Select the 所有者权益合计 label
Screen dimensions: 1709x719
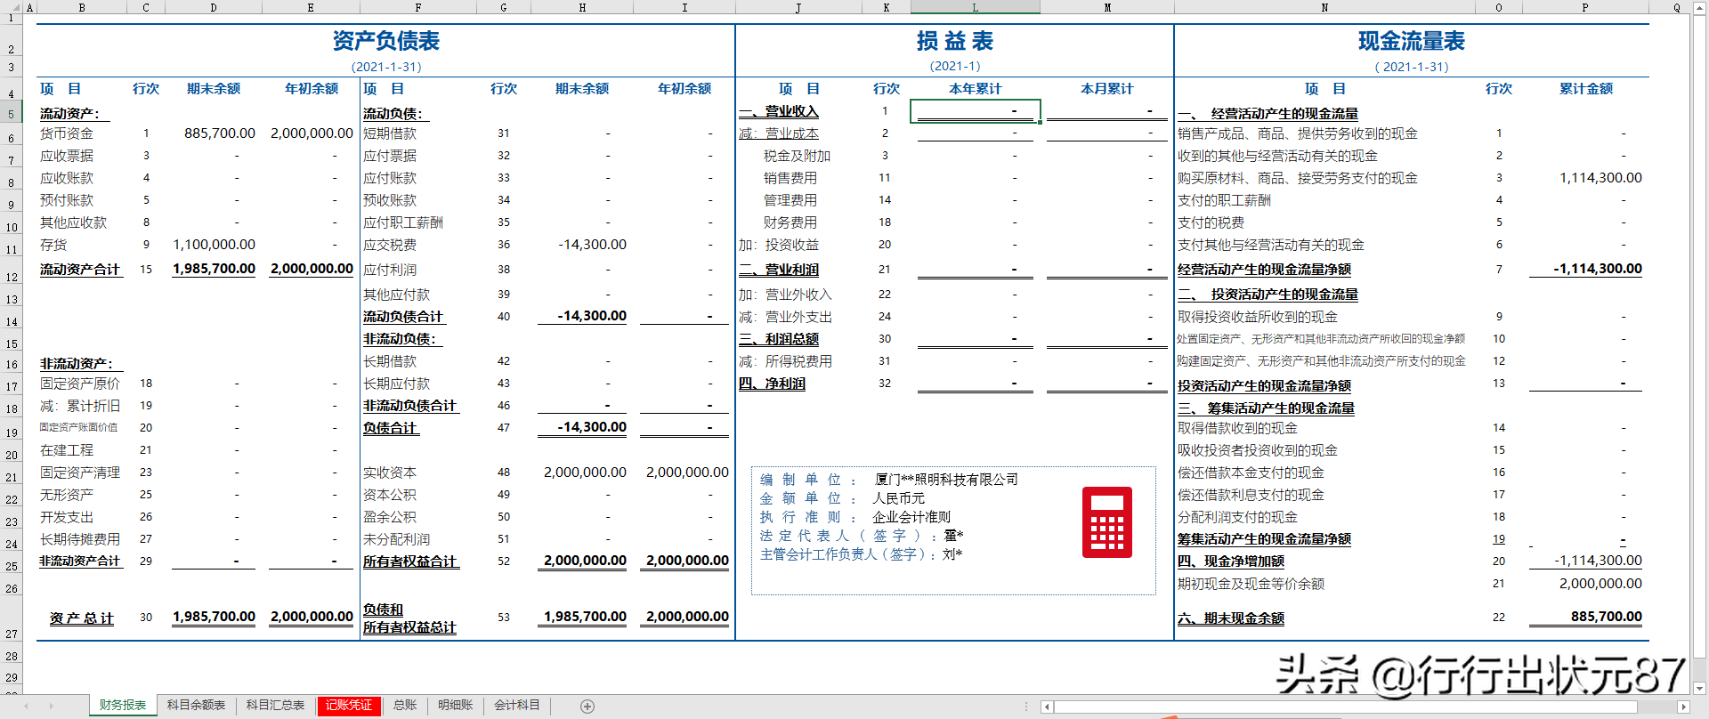click(x=410, y=561)
